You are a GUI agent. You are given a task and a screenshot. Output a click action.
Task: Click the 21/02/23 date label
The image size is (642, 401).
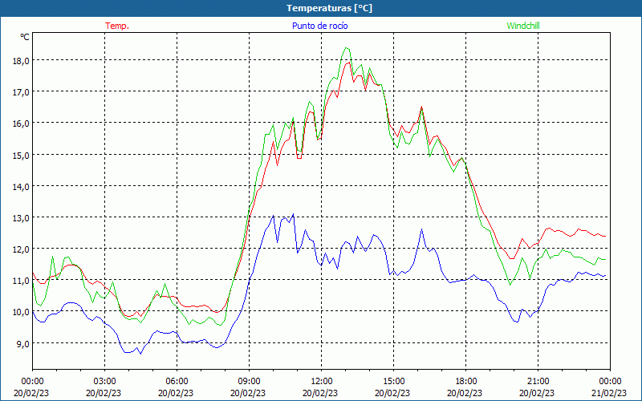(x=609, y=393)
